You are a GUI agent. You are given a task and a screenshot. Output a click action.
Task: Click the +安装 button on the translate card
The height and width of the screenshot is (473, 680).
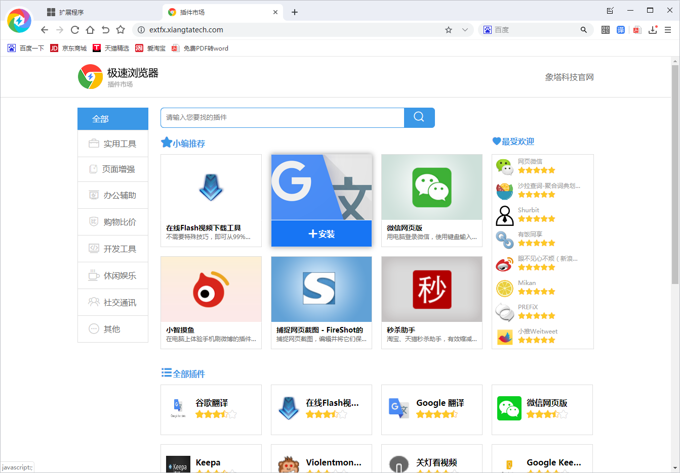pos(322,233)
